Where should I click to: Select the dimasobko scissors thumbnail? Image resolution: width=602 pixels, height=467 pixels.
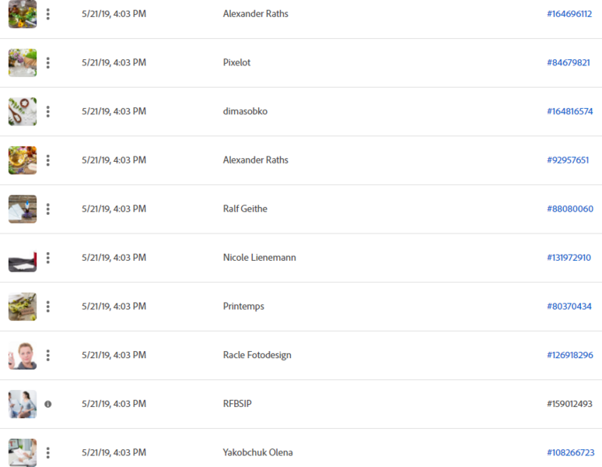tap(23, 111)
